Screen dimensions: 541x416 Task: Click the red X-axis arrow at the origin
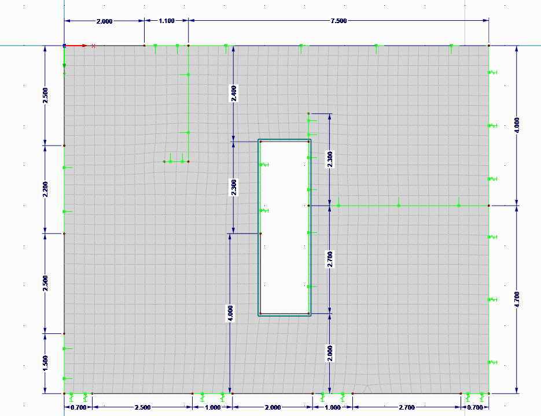tap(76, 46)
